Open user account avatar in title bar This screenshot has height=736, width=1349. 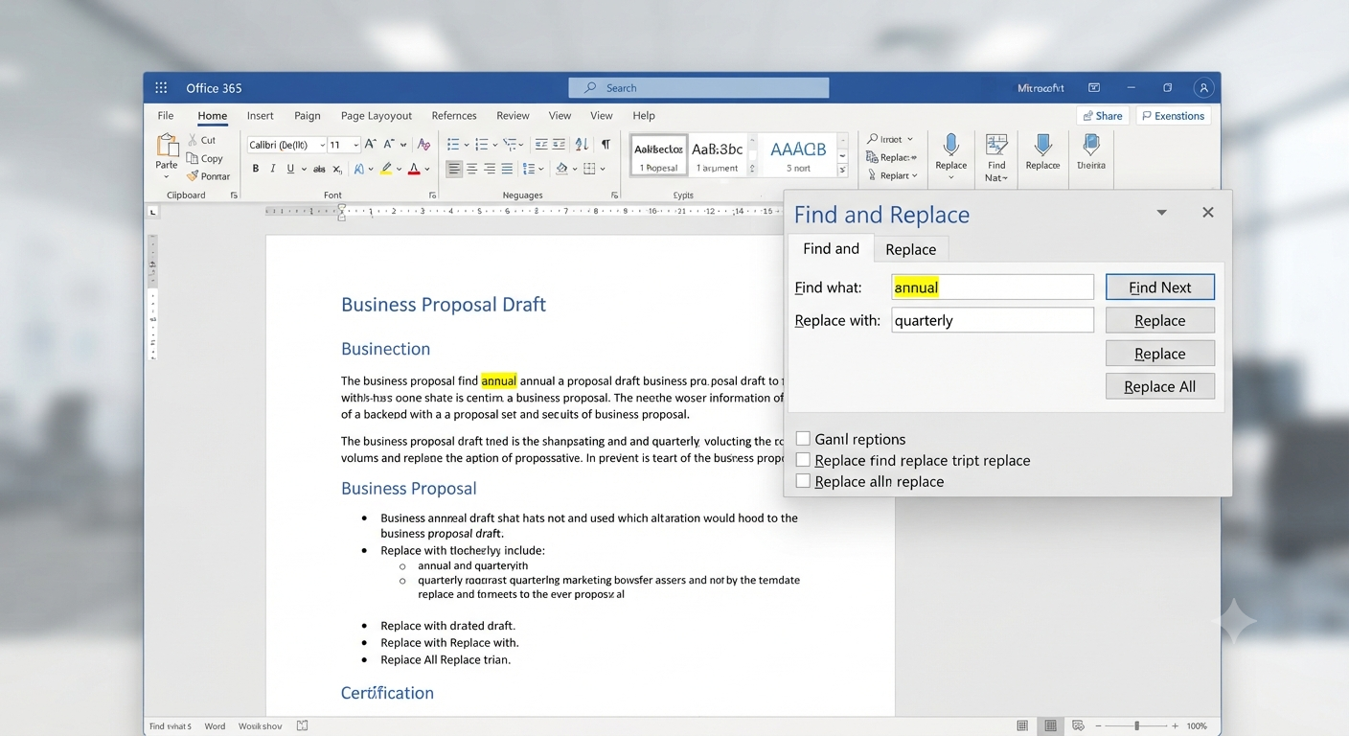pyautogui.click(x=1203, y=87)
